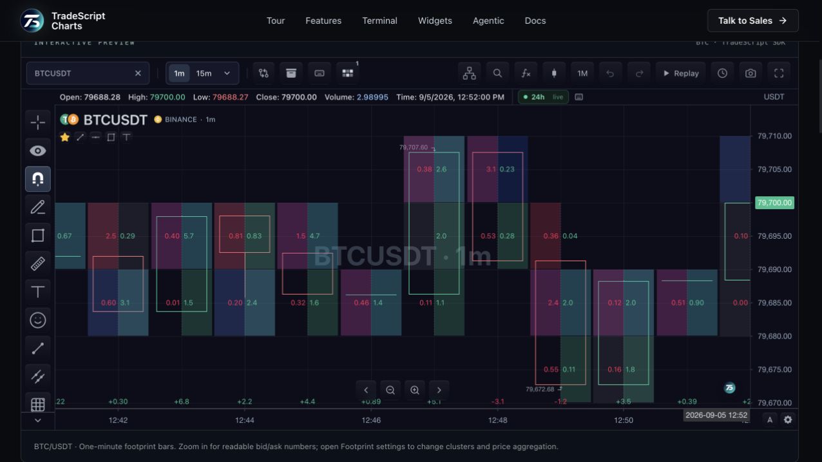The height and width of the screenshot is (462, 822).
Task: Redo the last chart action
Action: click(x=639, y=73)
